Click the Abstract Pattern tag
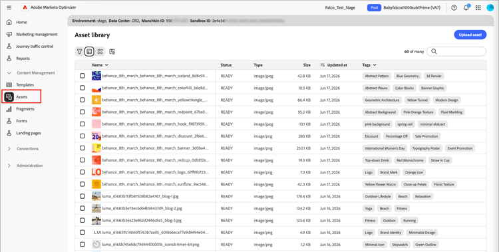499x252 pixels. click(377, 76)
